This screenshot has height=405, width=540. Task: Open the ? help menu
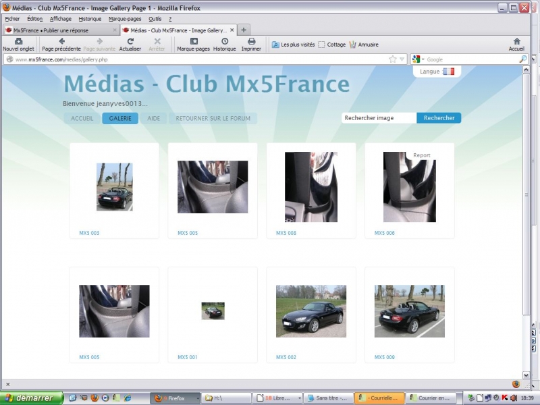pos(170,19)
